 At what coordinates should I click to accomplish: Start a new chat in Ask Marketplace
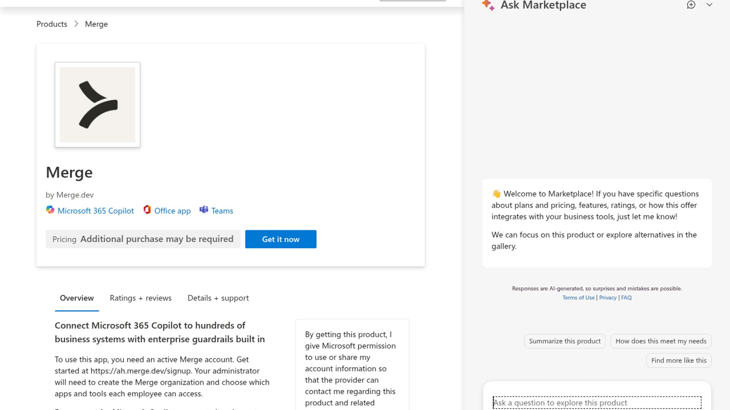click(691, 5)
